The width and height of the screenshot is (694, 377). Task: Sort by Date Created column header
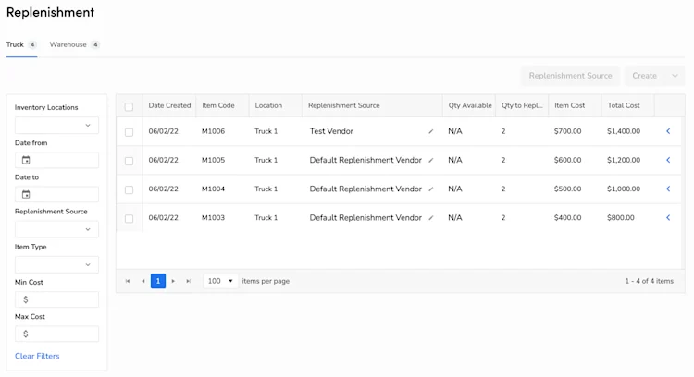click(169, 105)
